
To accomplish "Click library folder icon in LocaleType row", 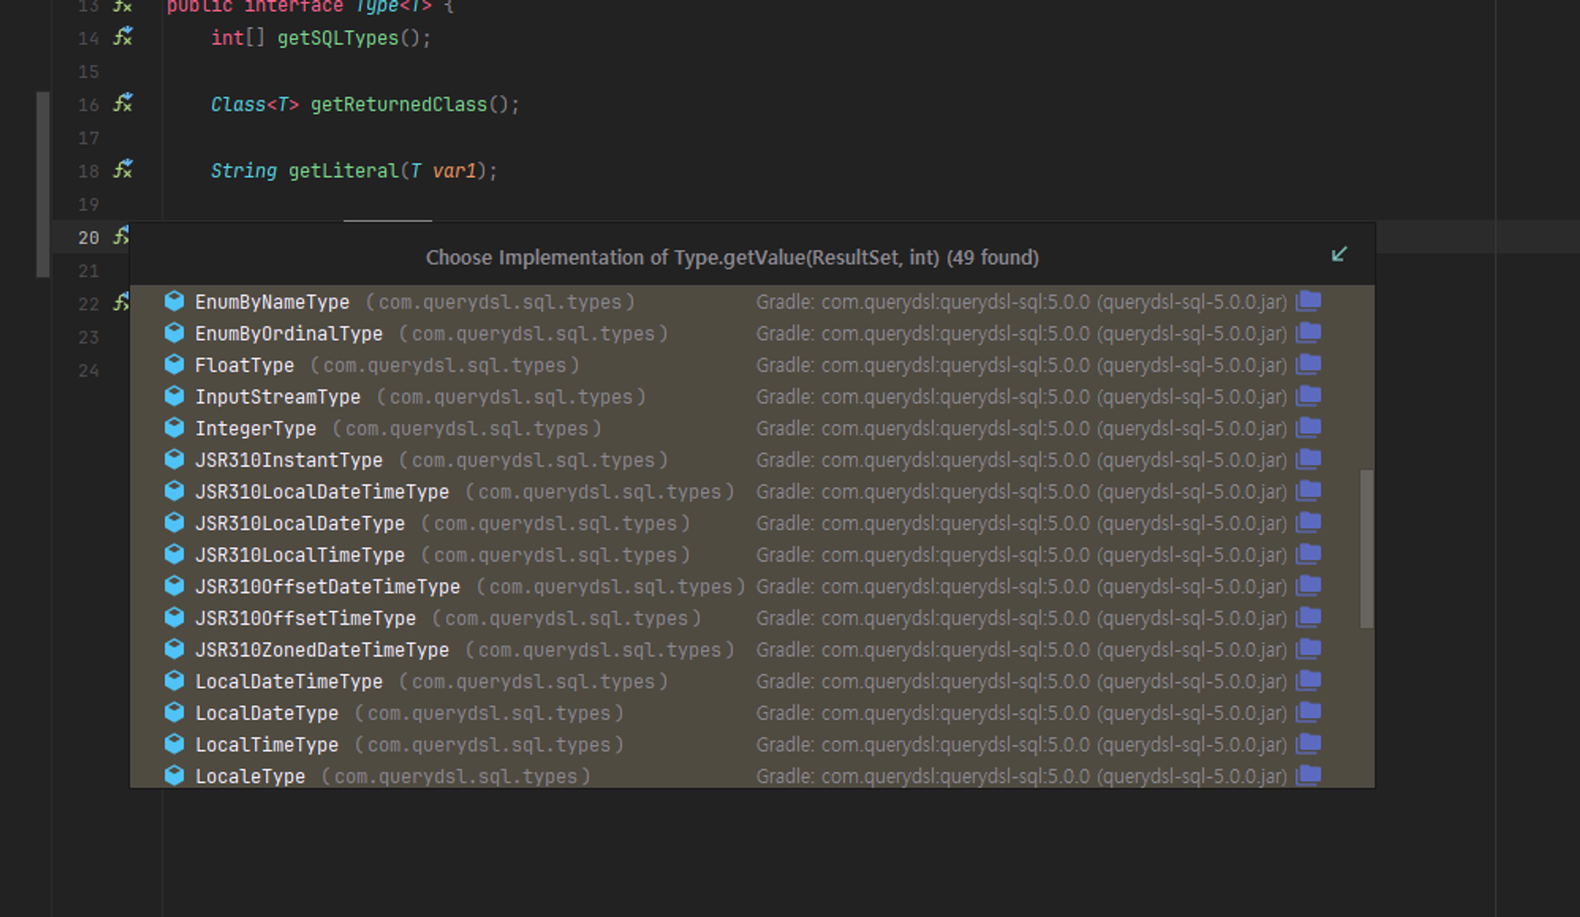I will [1308, 775].
